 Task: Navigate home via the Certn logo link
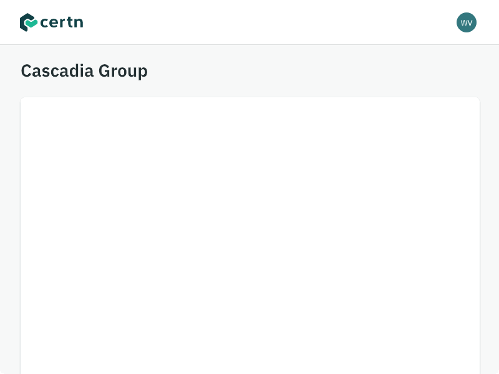click(x=51, y=22)
